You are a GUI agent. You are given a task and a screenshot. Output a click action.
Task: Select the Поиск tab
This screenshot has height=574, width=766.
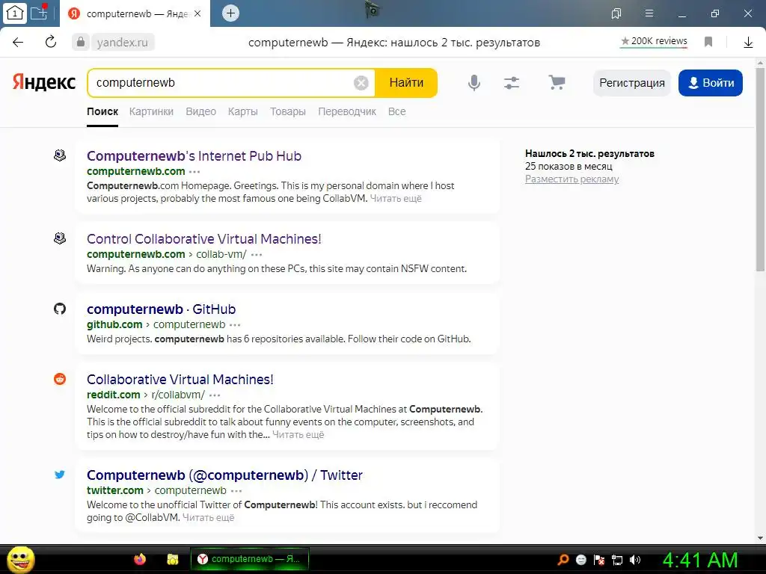click(x=102, y=111)
